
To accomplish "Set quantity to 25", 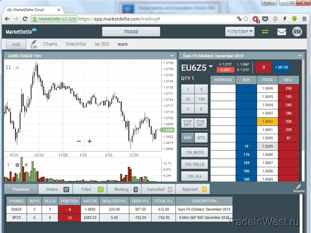I will (188, 99).
